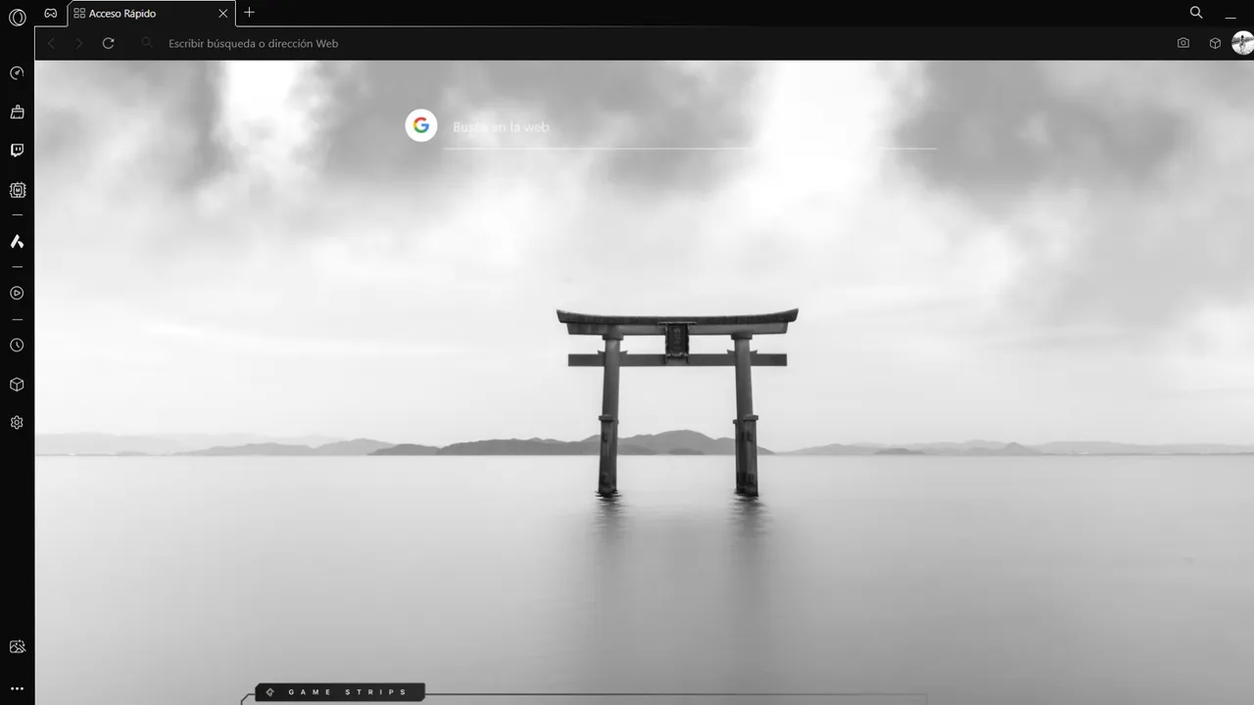
Task: Change wallpaper via the bottom image icon
Action: coord(16,646)
